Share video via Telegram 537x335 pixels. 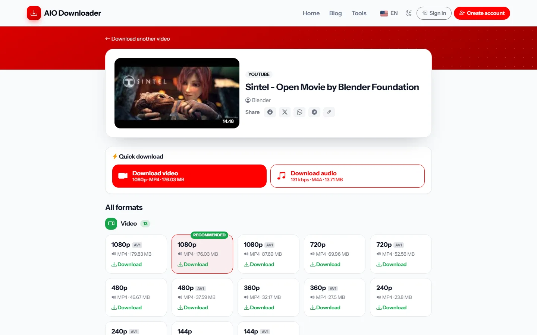(314, 112)
